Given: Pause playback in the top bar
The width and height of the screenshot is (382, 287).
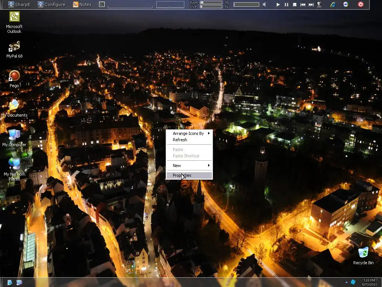Looking at the screenshot, I should coord(286,4).
